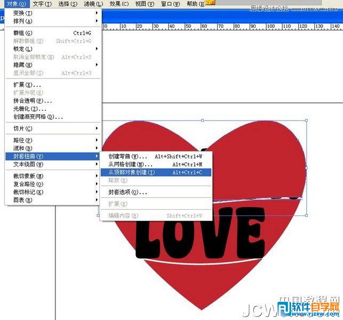Expand the 裁切标记(K) submenu

pos(53,192)
